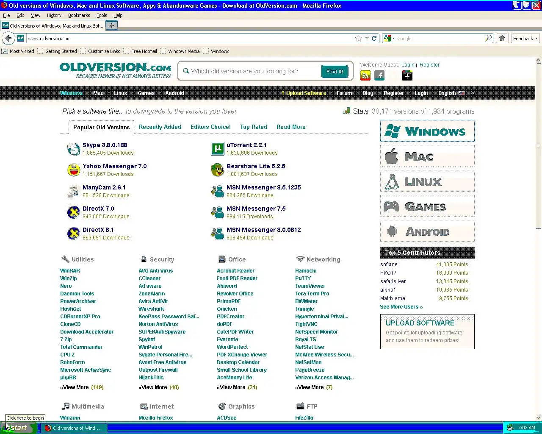This screenshot has height=434, width=542.
Task: Click the browser address bar
Action: point(190,38)
